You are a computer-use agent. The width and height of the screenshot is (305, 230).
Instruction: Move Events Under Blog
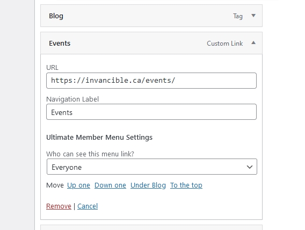coord(148,185)
